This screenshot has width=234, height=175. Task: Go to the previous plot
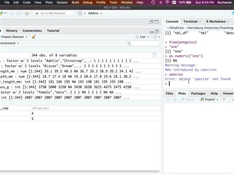point(168,100)
